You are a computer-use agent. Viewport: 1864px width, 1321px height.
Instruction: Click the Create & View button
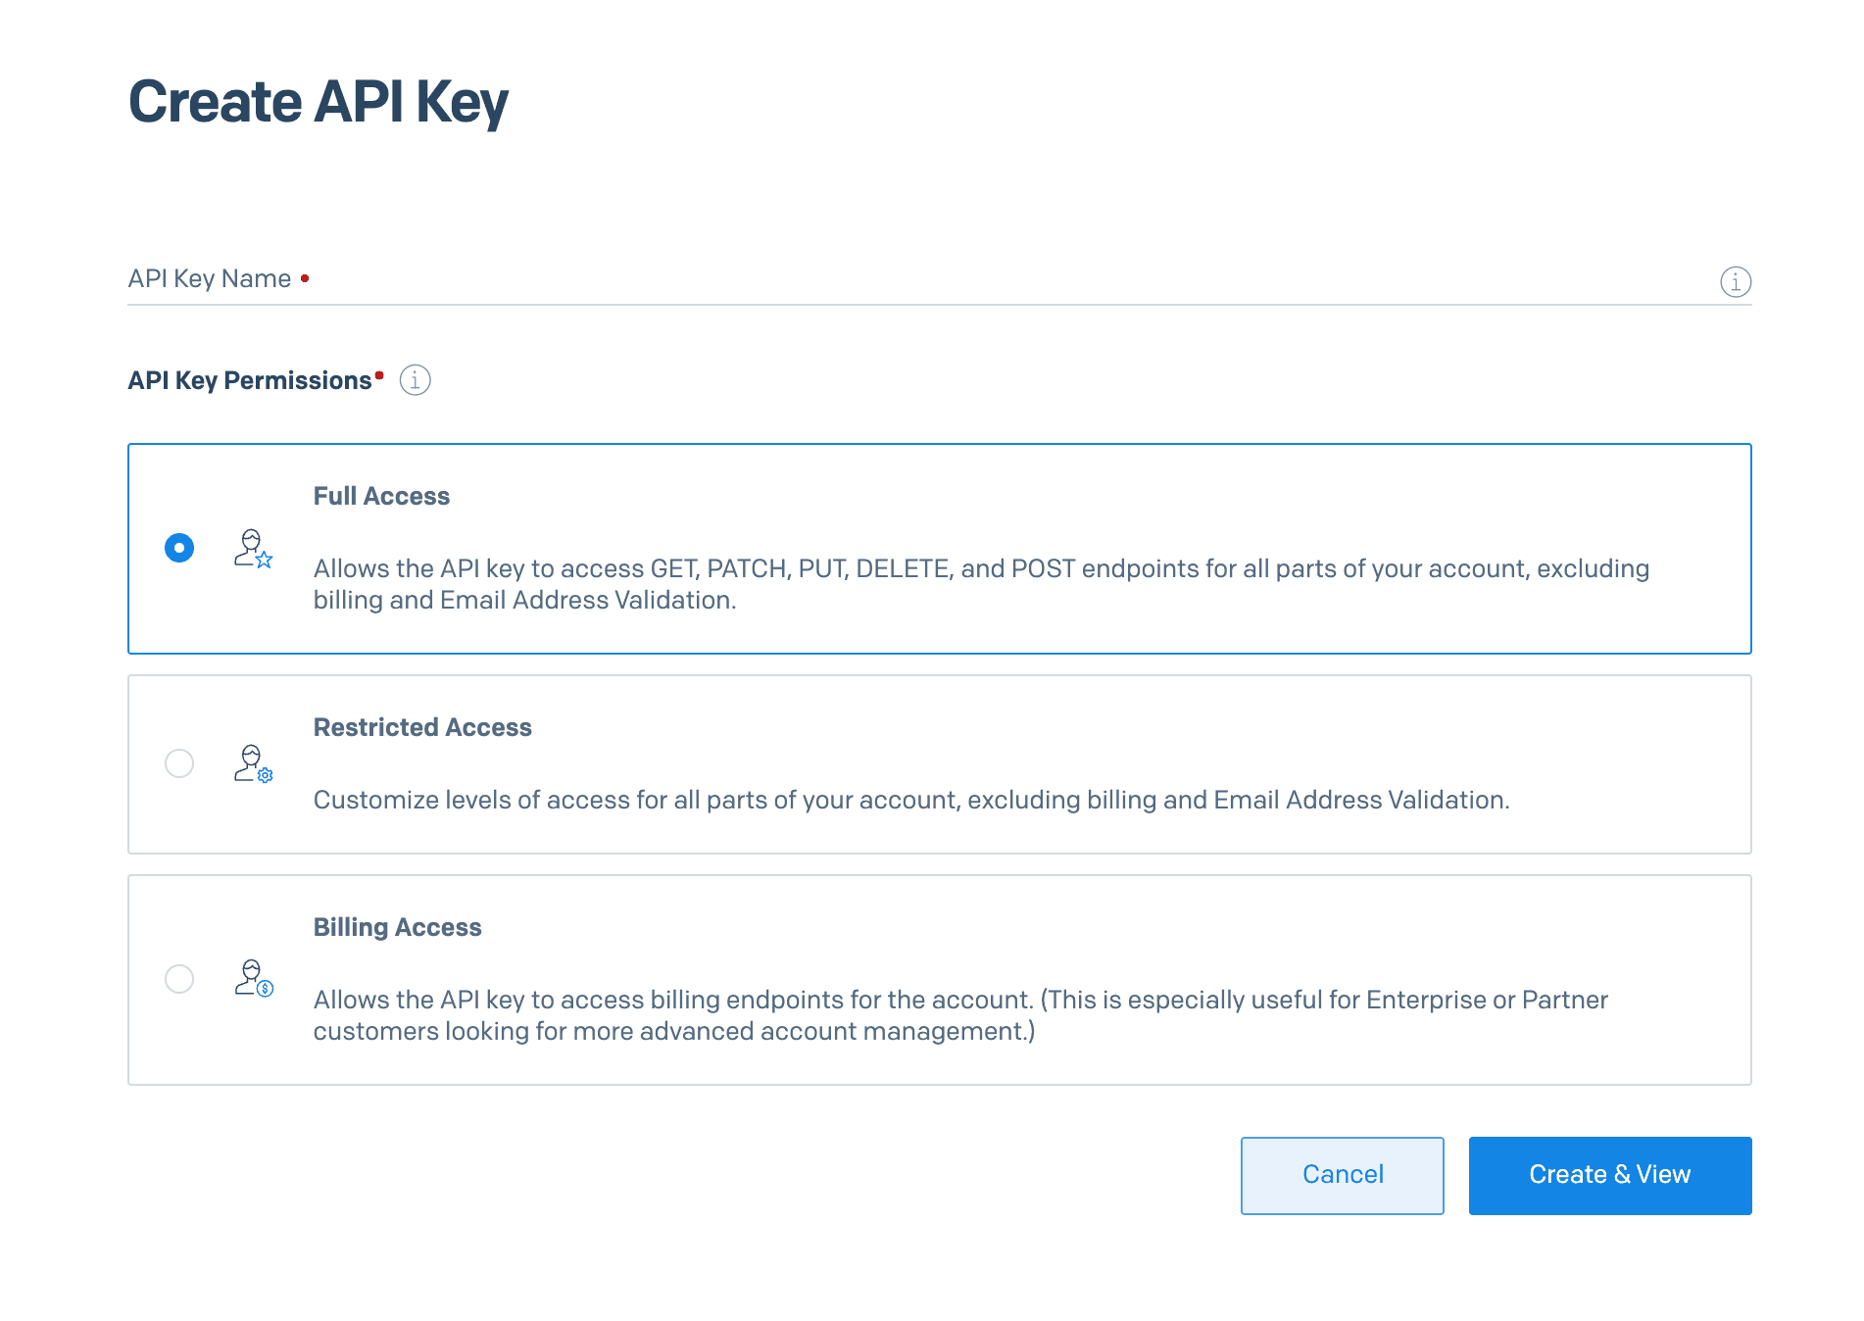1610,1176
